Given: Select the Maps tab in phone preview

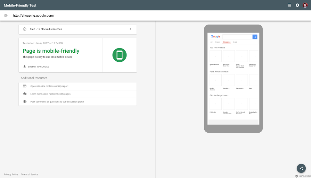Looking at the screenshot, I should tap(235, 42).
